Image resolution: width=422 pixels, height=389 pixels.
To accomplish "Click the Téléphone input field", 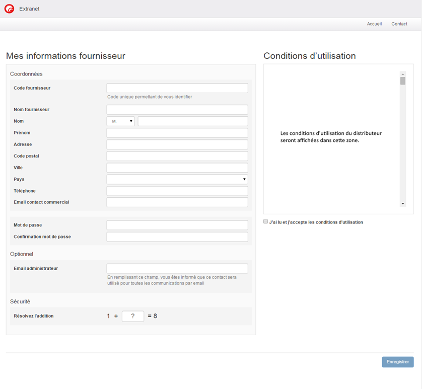I will [x=177, y=191].
